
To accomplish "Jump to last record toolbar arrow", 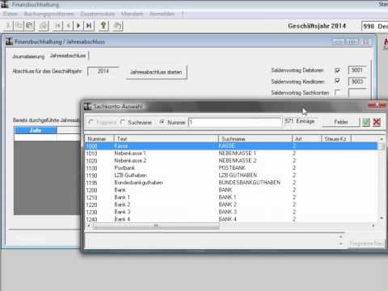I will coord(89,26).
